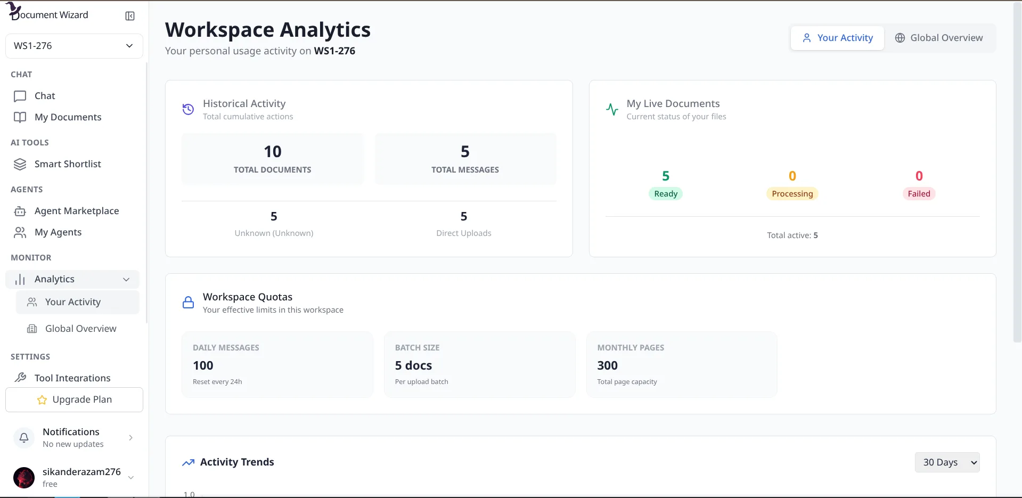Click the Failed status badge
The height and width of the screenshot is (498, 1022).
tap(919, 194)
